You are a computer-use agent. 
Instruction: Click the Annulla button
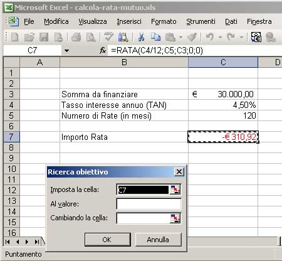click(158, 240)
